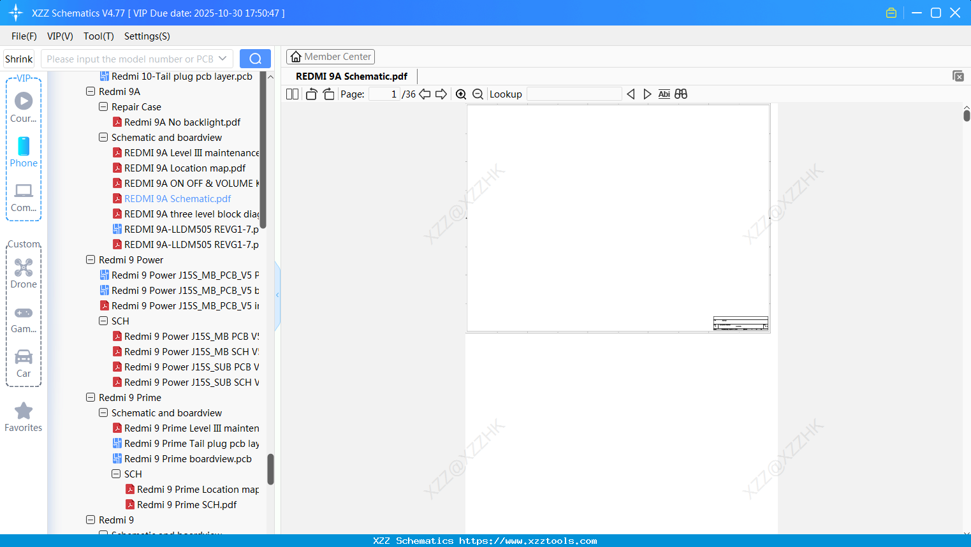Click the document viewer scrollbar thumb
Viewport: 971px width, 547px height.
[967, 115]
